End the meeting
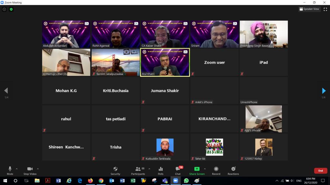The image size is (330, 185). [321, 171]
